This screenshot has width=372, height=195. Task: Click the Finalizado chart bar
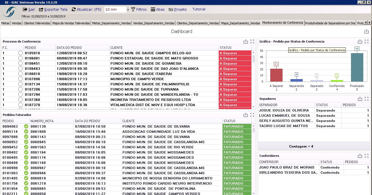(357, 67)
